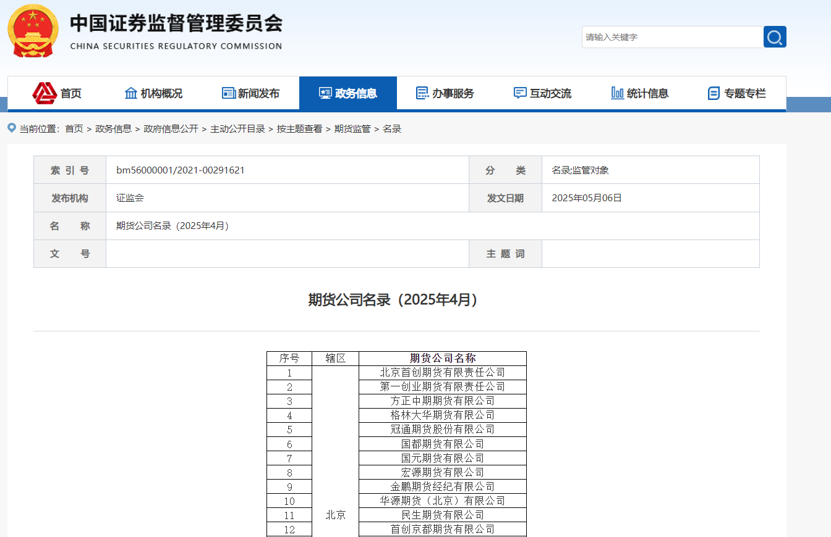
Task: Click the 政务信息 breadcrumb link
Action: pos(114,128)
